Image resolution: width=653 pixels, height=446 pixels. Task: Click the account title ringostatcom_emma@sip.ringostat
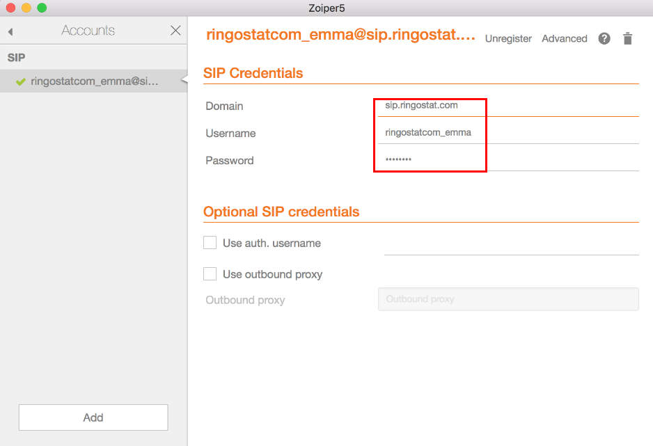[x=340, y=35]
